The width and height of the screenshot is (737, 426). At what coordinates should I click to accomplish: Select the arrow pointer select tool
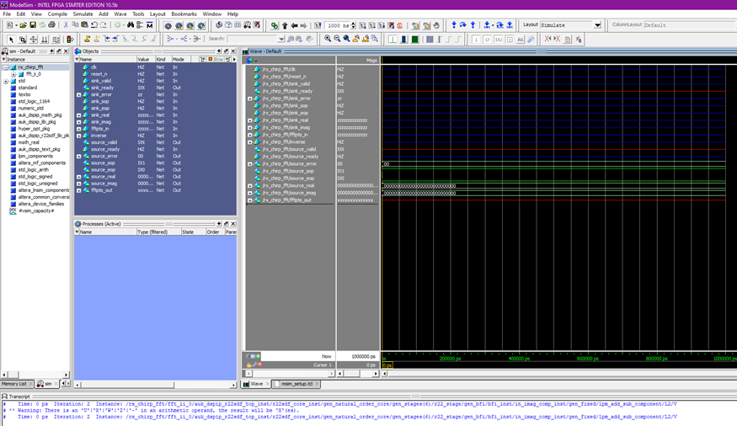(11, 39)
